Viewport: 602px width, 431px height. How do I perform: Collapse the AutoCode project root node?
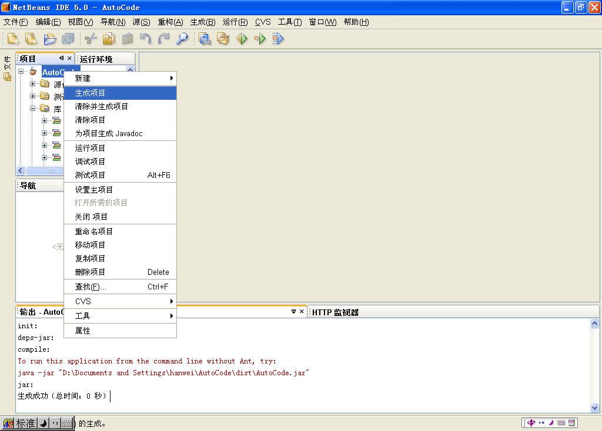pyautogui.click(x=21, y=71)
